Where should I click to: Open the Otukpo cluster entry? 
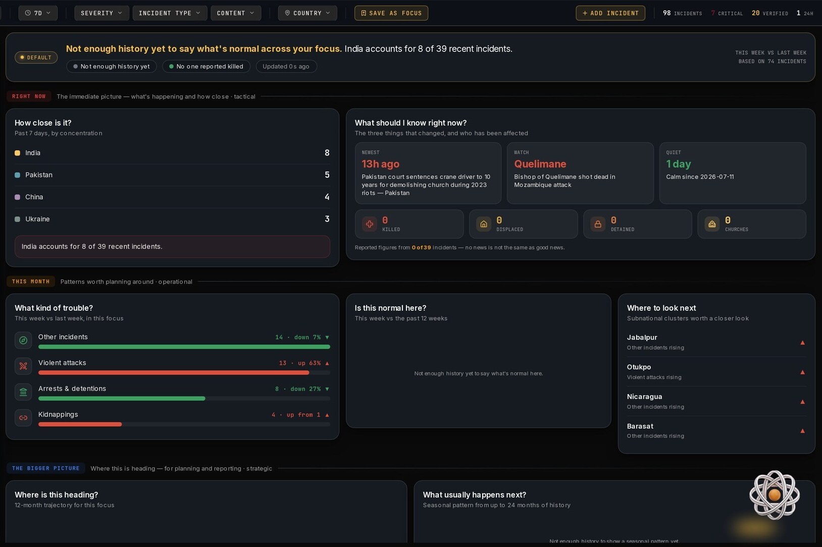pos(716,372)
